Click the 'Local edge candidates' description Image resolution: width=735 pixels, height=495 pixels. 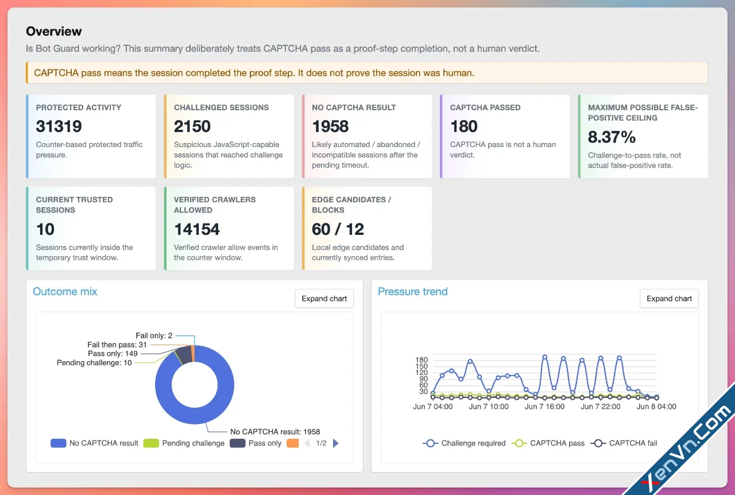click(358, 253)
